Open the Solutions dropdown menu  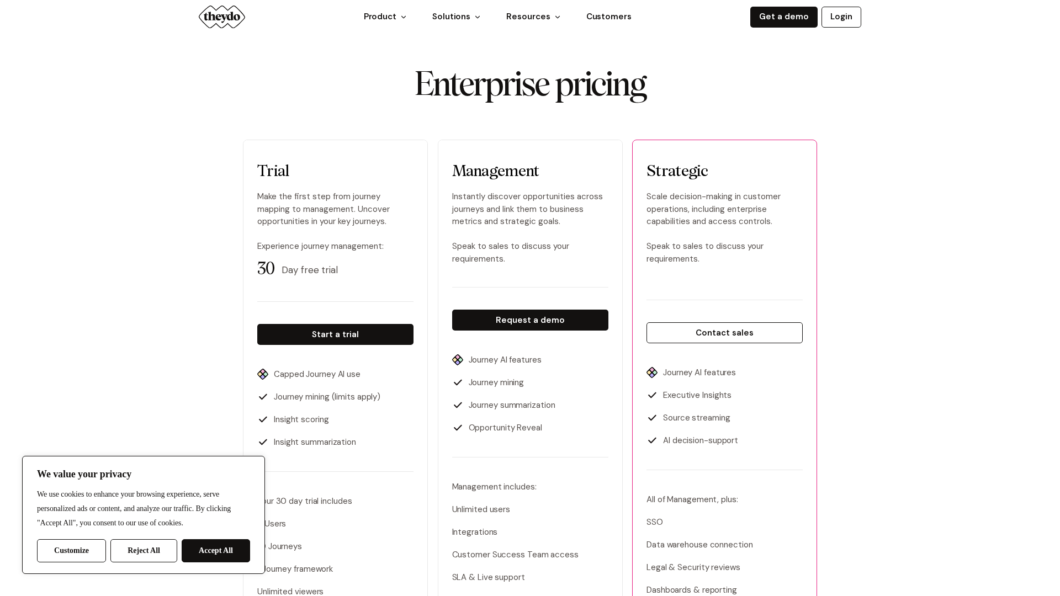click(456, 17)
